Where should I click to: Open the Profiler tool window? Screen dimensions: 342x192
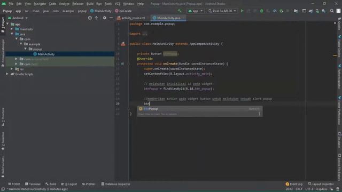click(x=89, y=184)
